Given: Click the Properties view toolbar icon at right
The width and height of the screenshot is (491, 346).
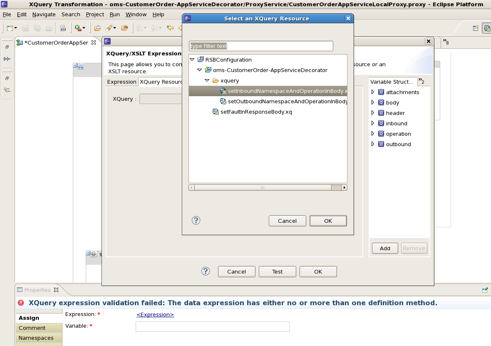Looking at the screenshot, I should coord(485,290).
